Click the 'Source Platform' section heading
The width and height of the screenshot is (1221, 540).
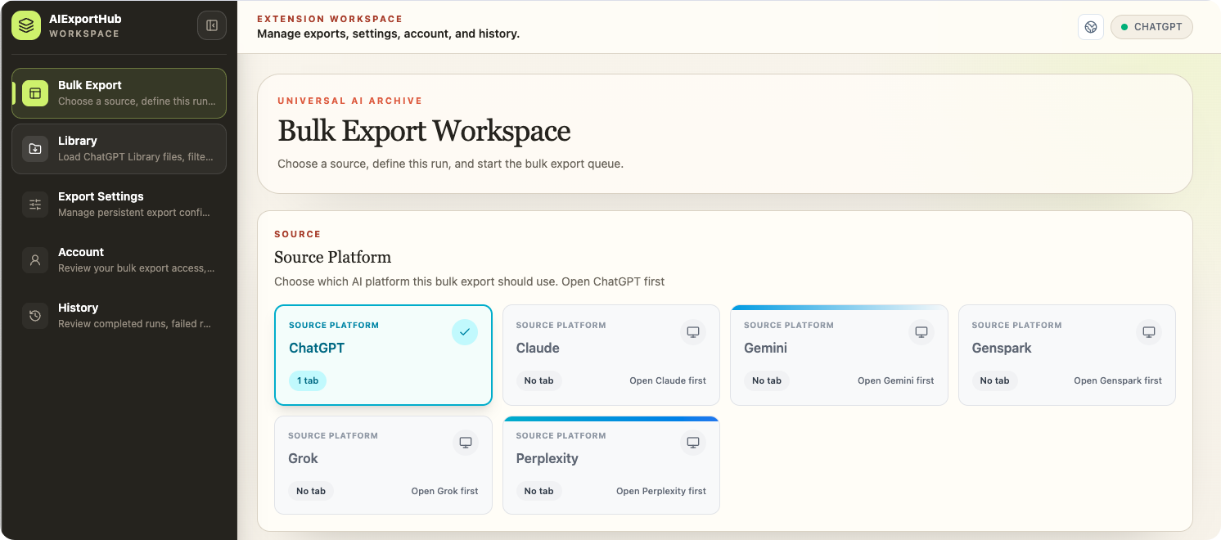click(x=333, y=257)
